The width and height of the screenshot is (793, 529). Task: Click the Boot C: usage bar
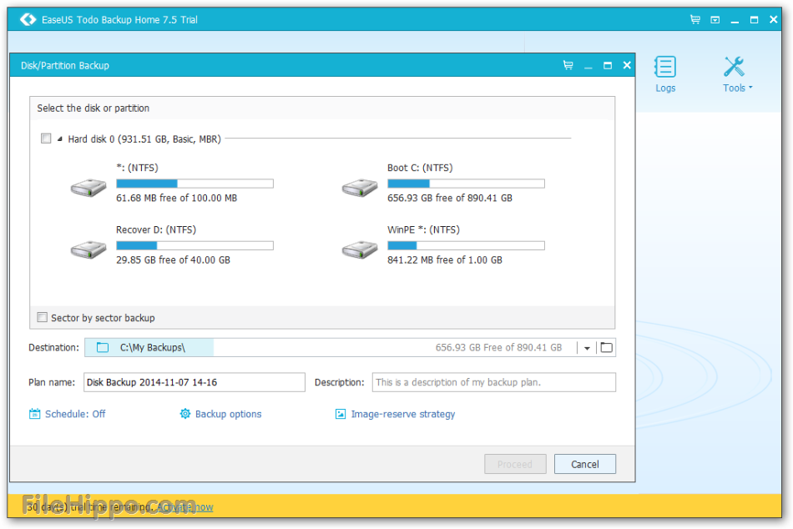pos(466,184)
